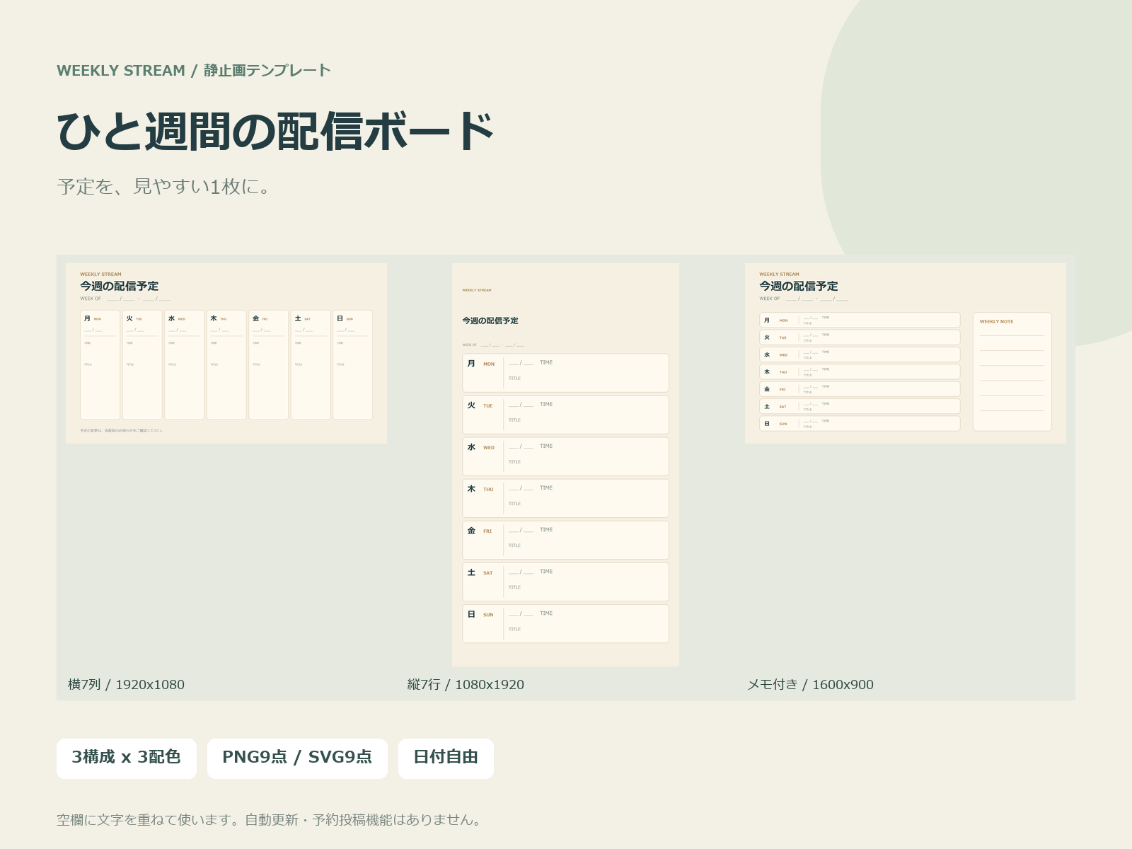1132x849 pixels.
Task: Click the 金 FRI row in vertical template
Action: [565, 540]
